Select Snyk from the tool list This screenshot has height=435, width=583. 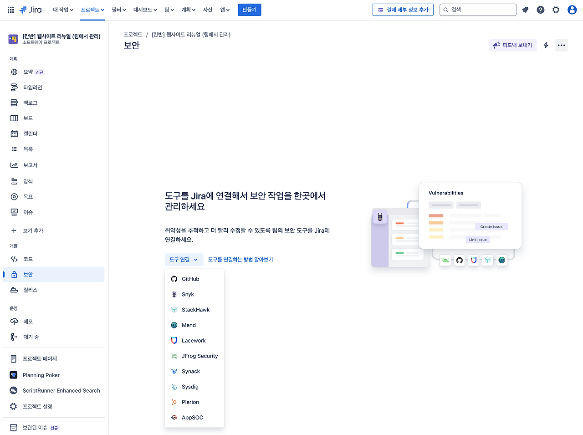194,295
